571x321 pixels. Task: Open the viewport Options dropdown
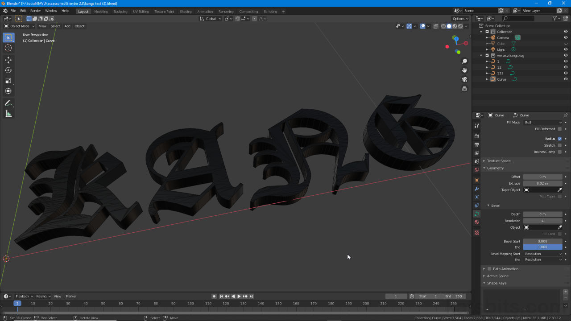pyautogui.click(x=460, y=19)
